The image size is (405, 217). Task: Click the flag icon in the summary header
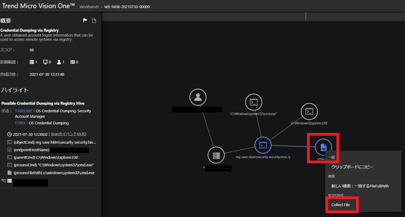tap(85, 21)
